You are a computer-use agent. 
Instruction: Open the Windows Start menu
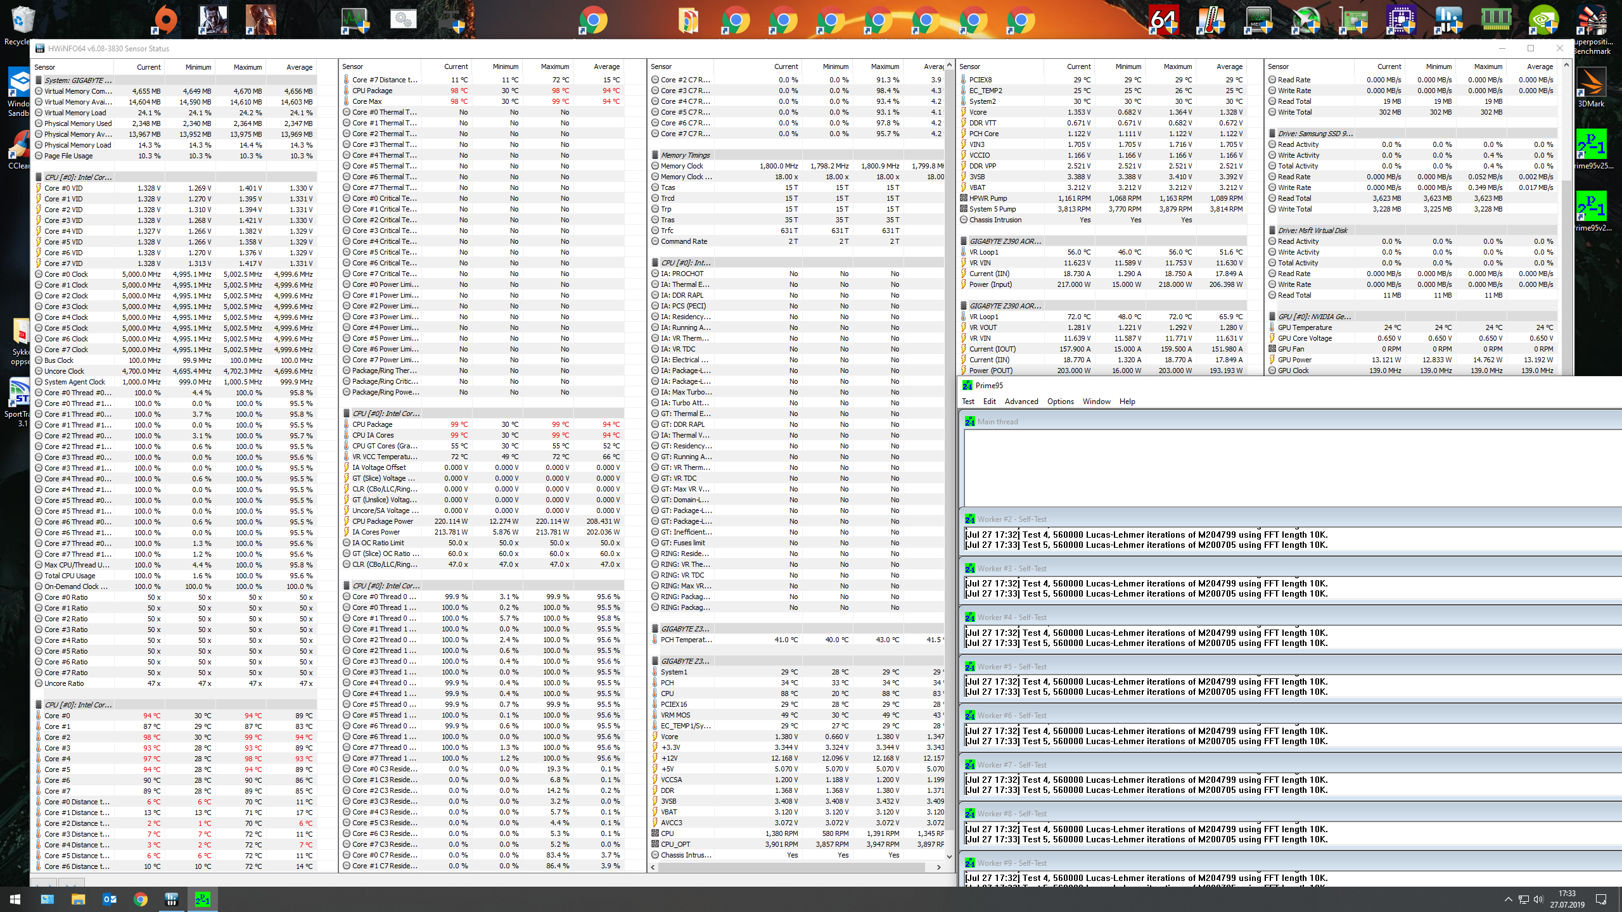point(15,899)
